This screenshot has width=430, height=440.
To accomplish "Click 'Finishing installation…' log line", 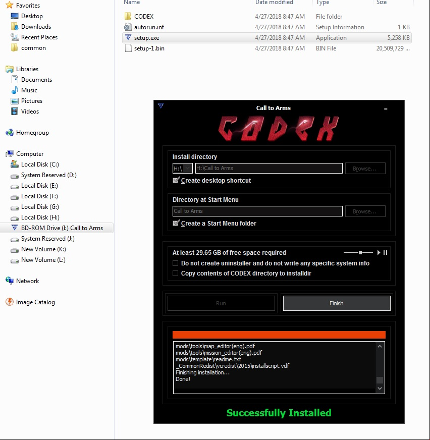I will (x=203, y=373).
